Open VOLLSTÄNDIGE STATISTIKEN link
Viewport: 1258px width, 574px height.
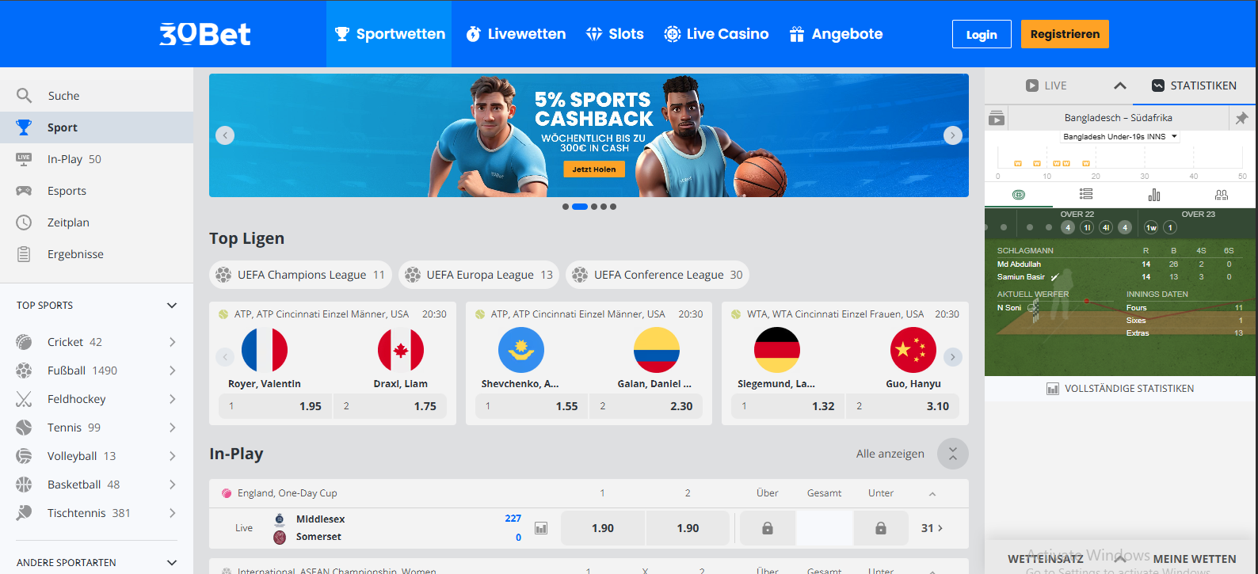[x=1119, y=389]
